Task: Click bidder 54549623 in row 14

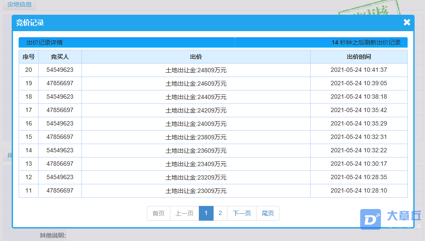Action: click(60, 150)
